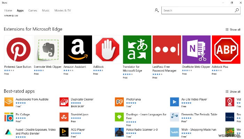Switch to the Games tab
This screenshot has height=139, width=244.
click(33, 10)
